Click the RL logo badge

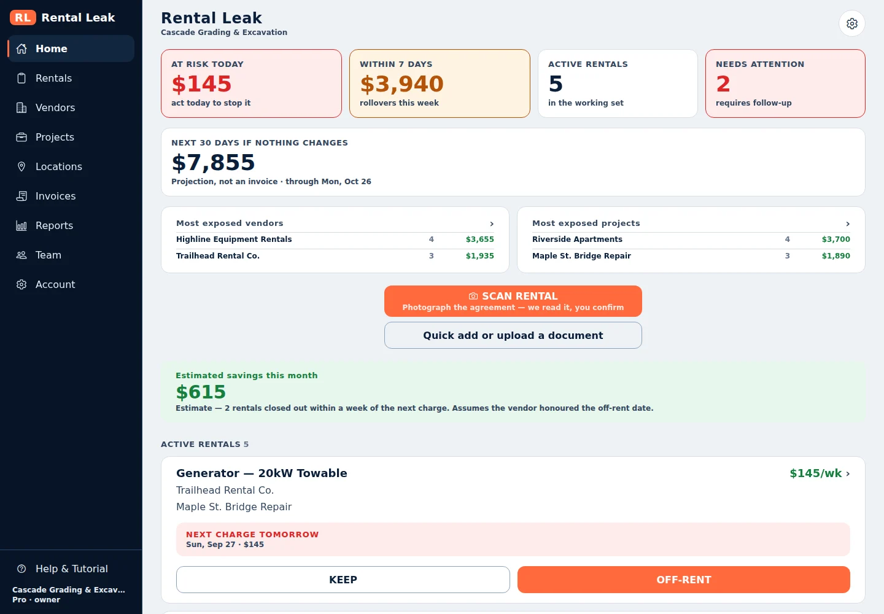pos(23,17)
